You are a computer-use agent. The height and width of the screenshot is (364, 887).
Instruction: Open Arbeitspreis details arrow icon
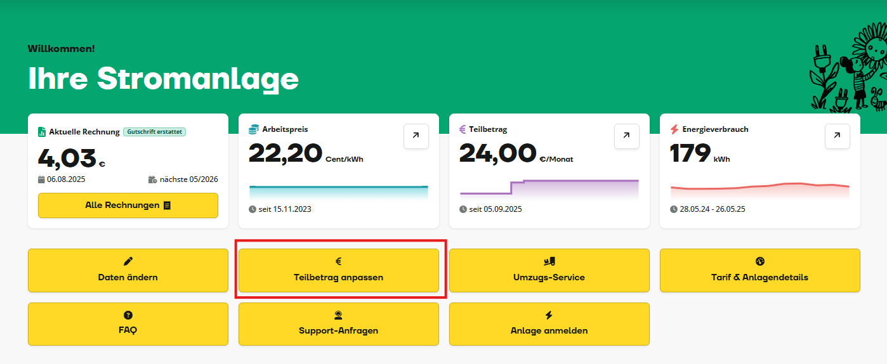click(x=416, y=136)
